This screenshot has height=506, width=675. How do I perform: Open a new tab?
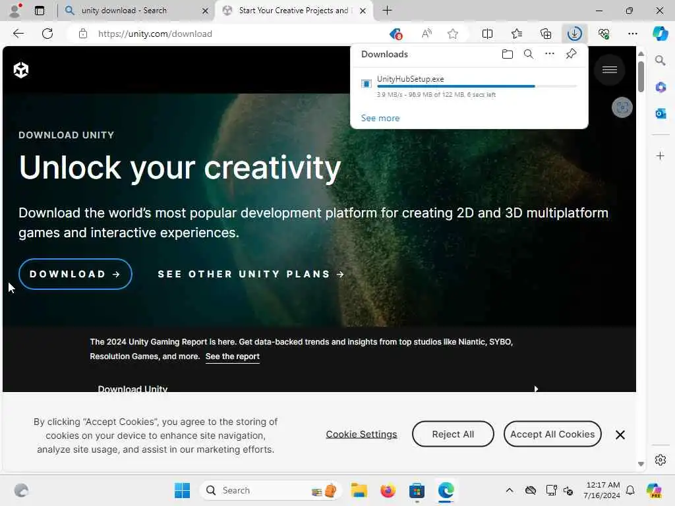pos(387,11)
